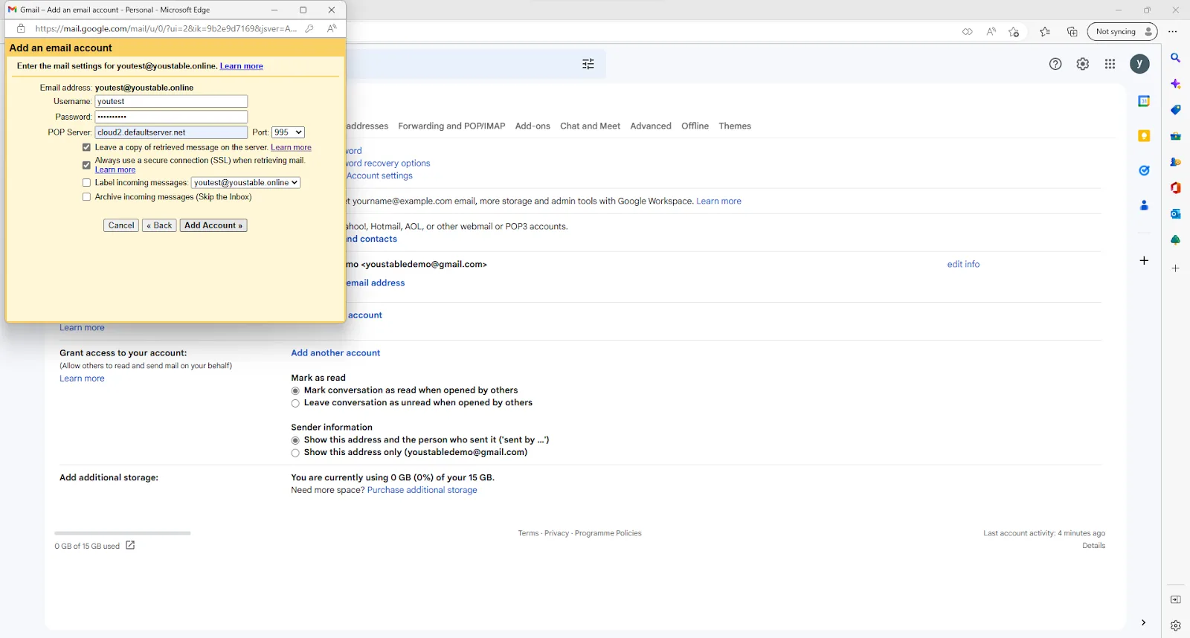Open Google Calendar side panel
Image resolution: width=1190 pixels, height=638 pixels.
1144,101
